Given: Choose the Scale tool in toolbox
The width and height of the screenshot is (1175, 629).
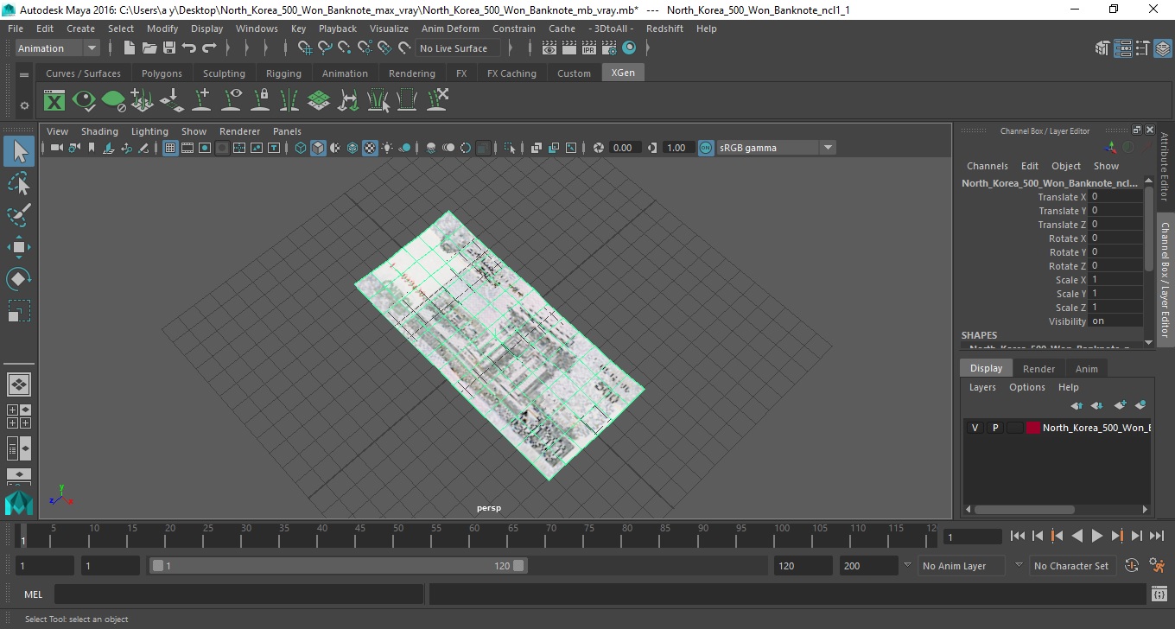Looking at the screenshot, I should [x=19, y=310].
